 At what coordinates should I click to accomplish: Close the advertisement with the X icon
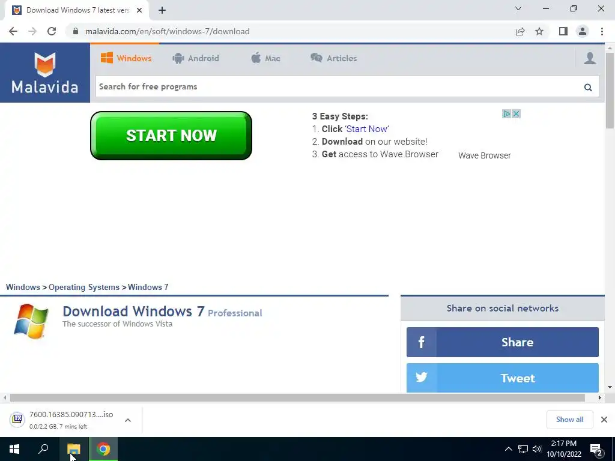[x=516, y=113]
